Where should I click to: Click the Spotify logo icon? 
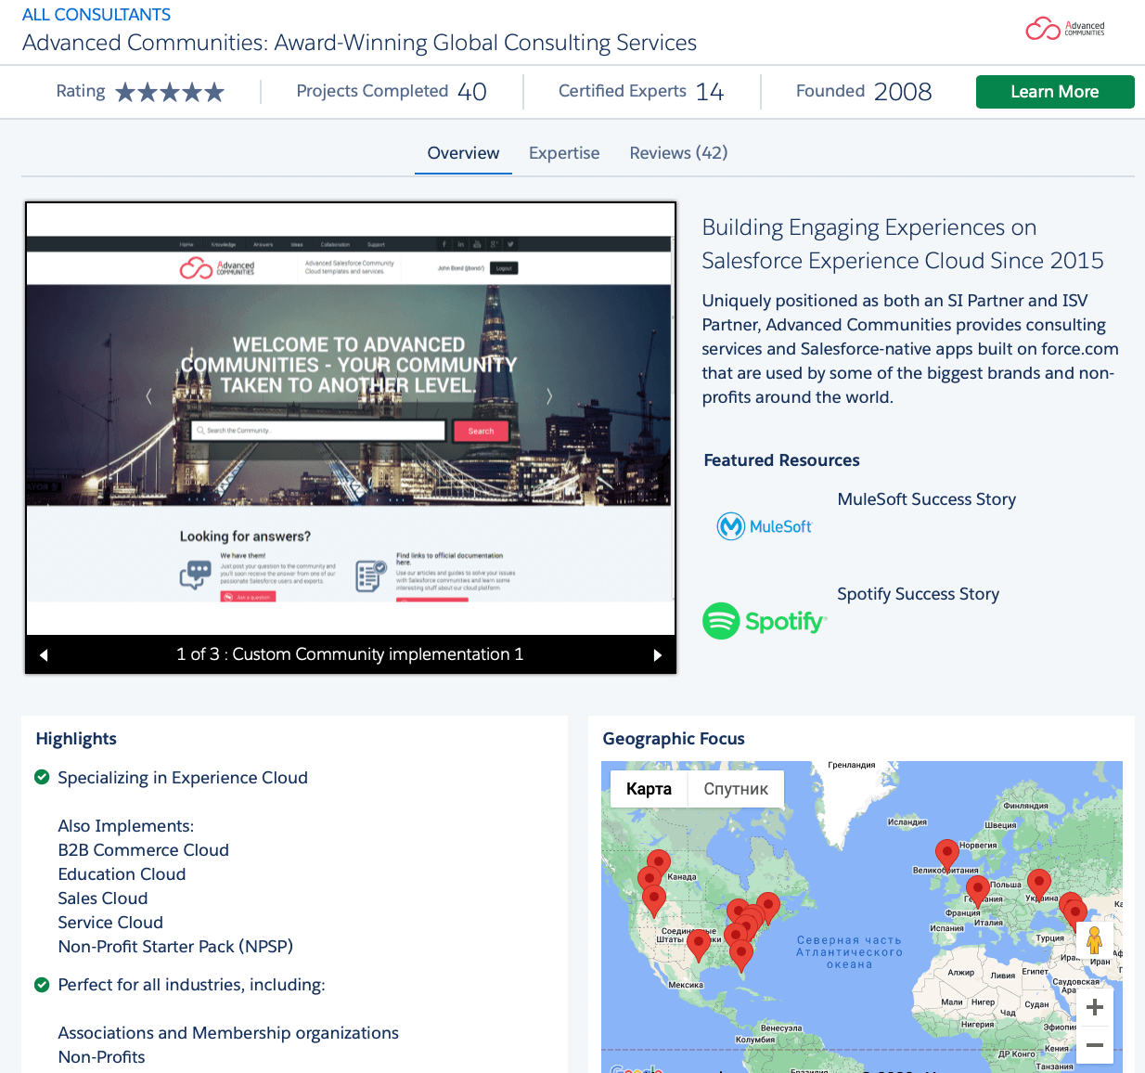pyautogui.click(x=721, y=620)
